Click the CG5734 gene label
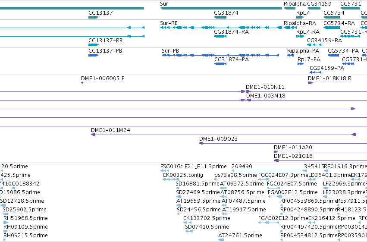This screenshot has height=242, width=367. point(334,13)
